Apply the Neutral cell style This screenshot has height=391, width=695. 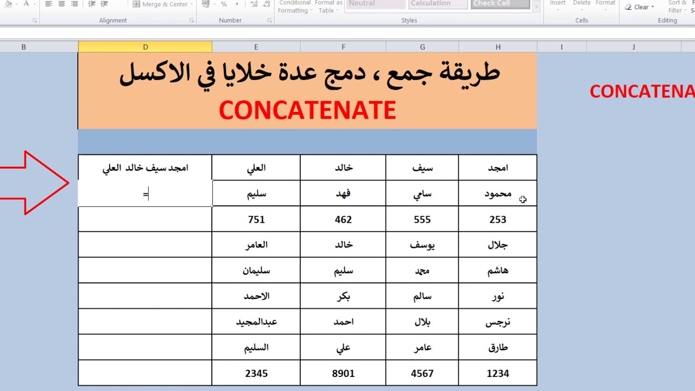point(376,4)
